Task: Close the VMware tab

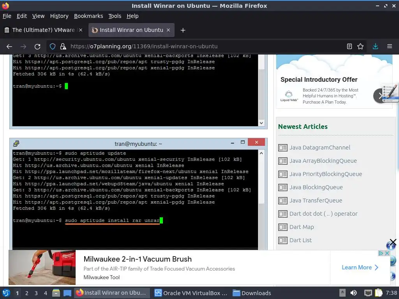Action: click(80, 30)
